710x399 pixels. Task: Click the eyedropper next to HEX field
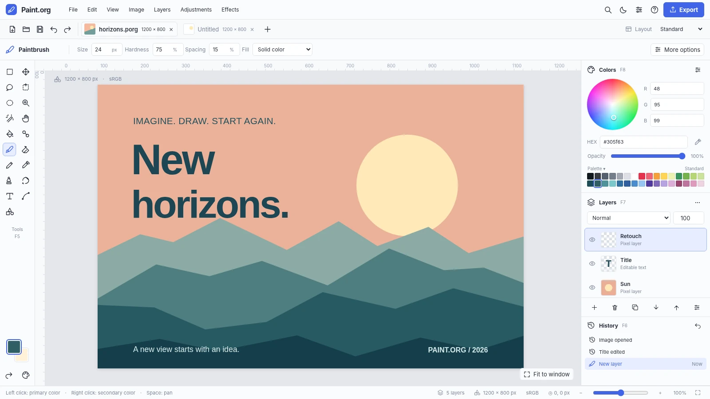point(698,142)
